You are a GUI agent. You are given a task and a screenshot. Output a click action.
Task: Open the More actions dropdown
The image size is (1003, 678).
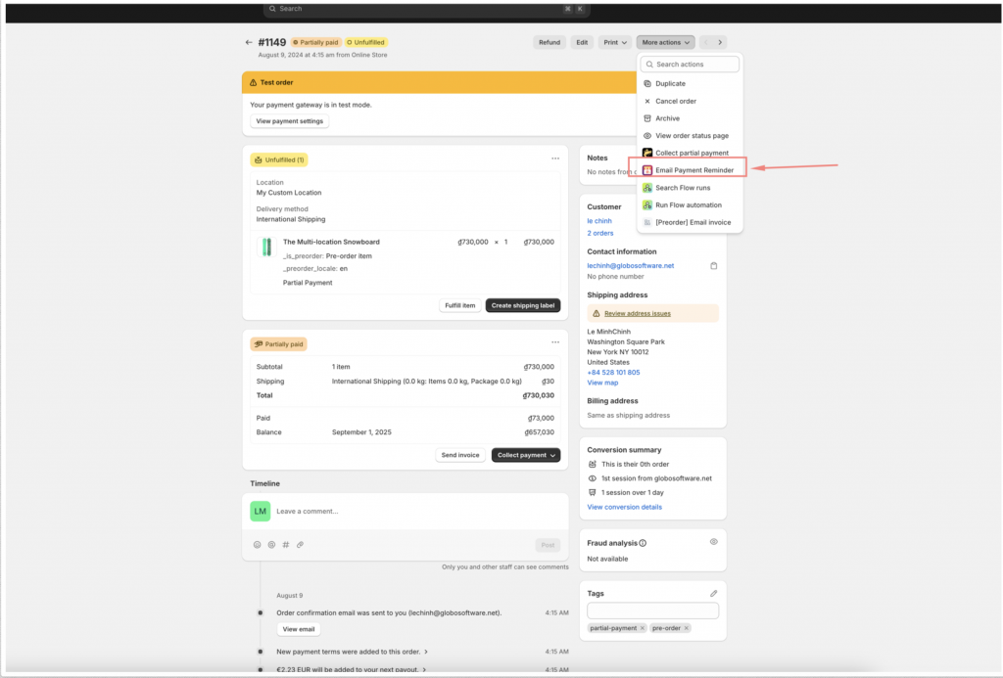tap(663, 42)
